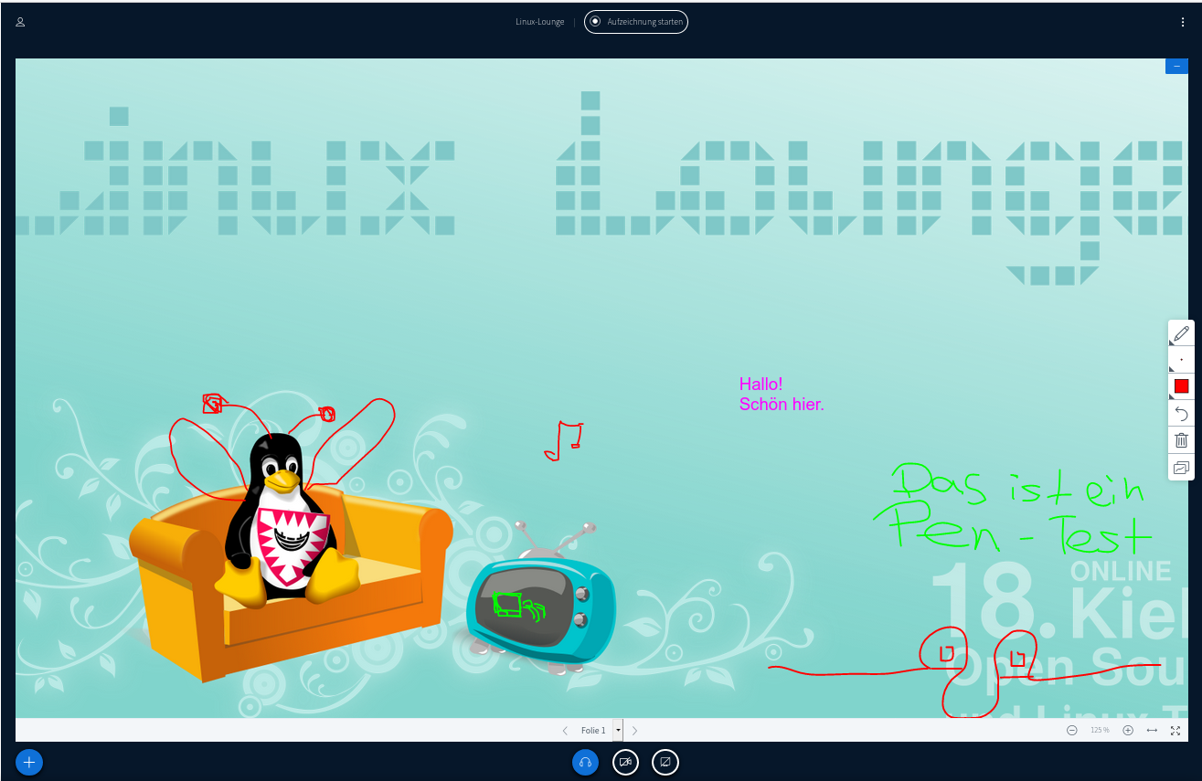Zoom in on the presentation

point(1128,731)
